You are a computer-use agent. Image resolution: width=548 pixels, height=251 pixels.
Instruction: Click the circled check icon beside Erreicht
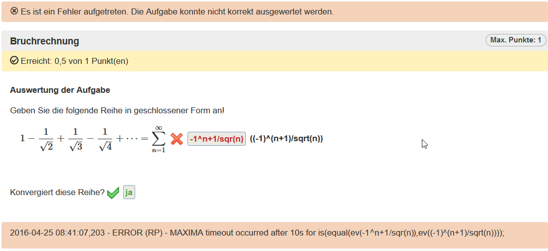pos(14,61)
